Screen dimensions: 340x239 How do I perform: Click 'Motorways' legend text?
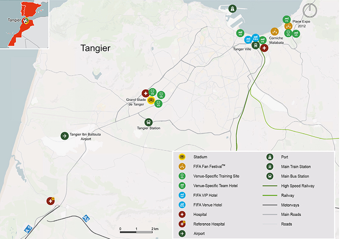click(x=290, y=205)
